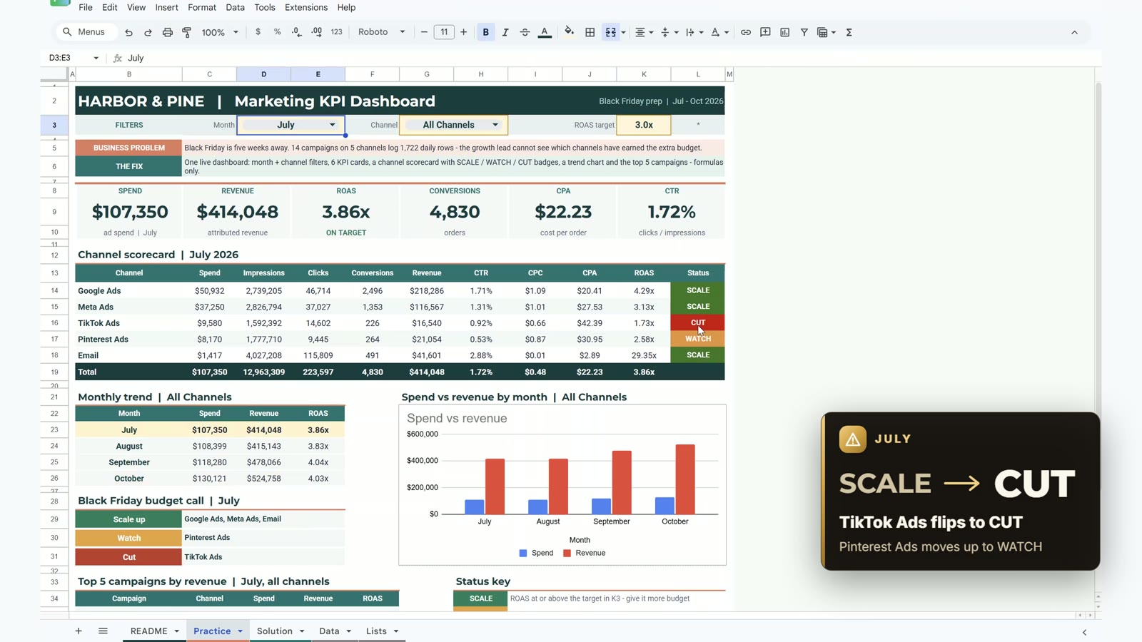Activate the paint format tool
The width and height of the screenshot is (1142, 642).
[187, 32]
